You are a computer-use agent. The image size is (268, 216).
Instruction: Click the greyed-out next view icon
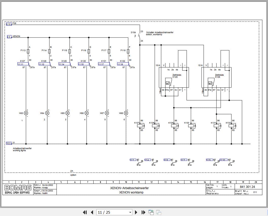point(159,212)
